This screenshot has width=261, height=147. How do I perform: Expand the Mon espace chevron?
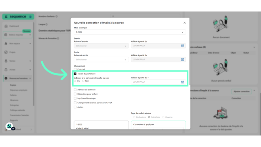(x=30, y=44)
